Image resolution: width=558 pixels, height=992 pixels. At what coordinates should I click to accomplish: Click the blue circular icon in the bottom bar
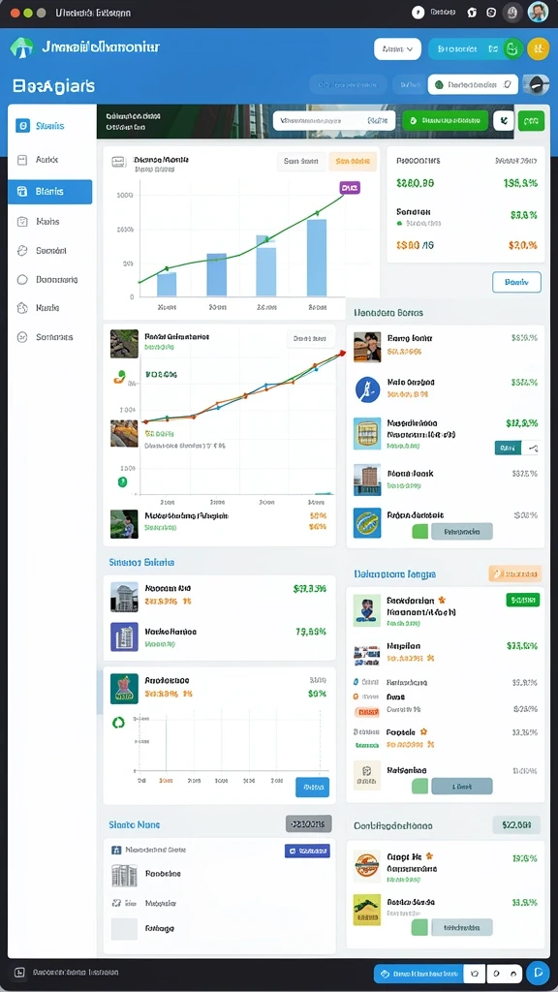538,973
